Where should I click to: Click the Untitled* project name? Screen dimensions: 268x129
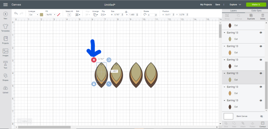(x=110, y=5)
